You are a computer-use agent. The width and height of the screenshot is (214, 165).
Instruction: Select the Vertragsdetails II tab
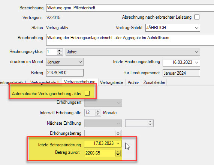pos(45,82)
